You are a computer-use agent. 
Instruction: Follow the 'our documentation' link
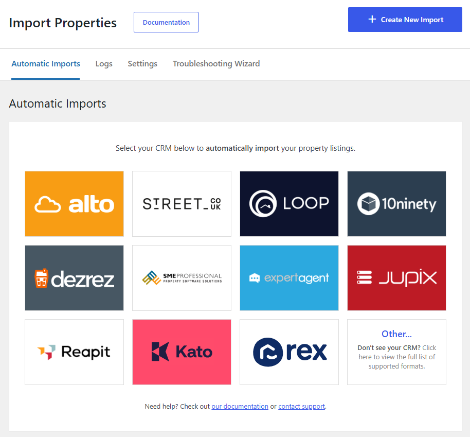pos(240,407)
